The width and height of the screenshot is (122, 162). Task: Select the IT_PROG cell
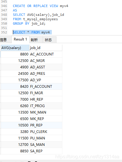pyautogui.click(x=46, y=106)
